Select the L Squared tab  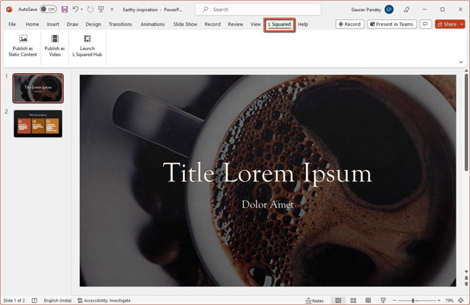click(x=279, y=25)
